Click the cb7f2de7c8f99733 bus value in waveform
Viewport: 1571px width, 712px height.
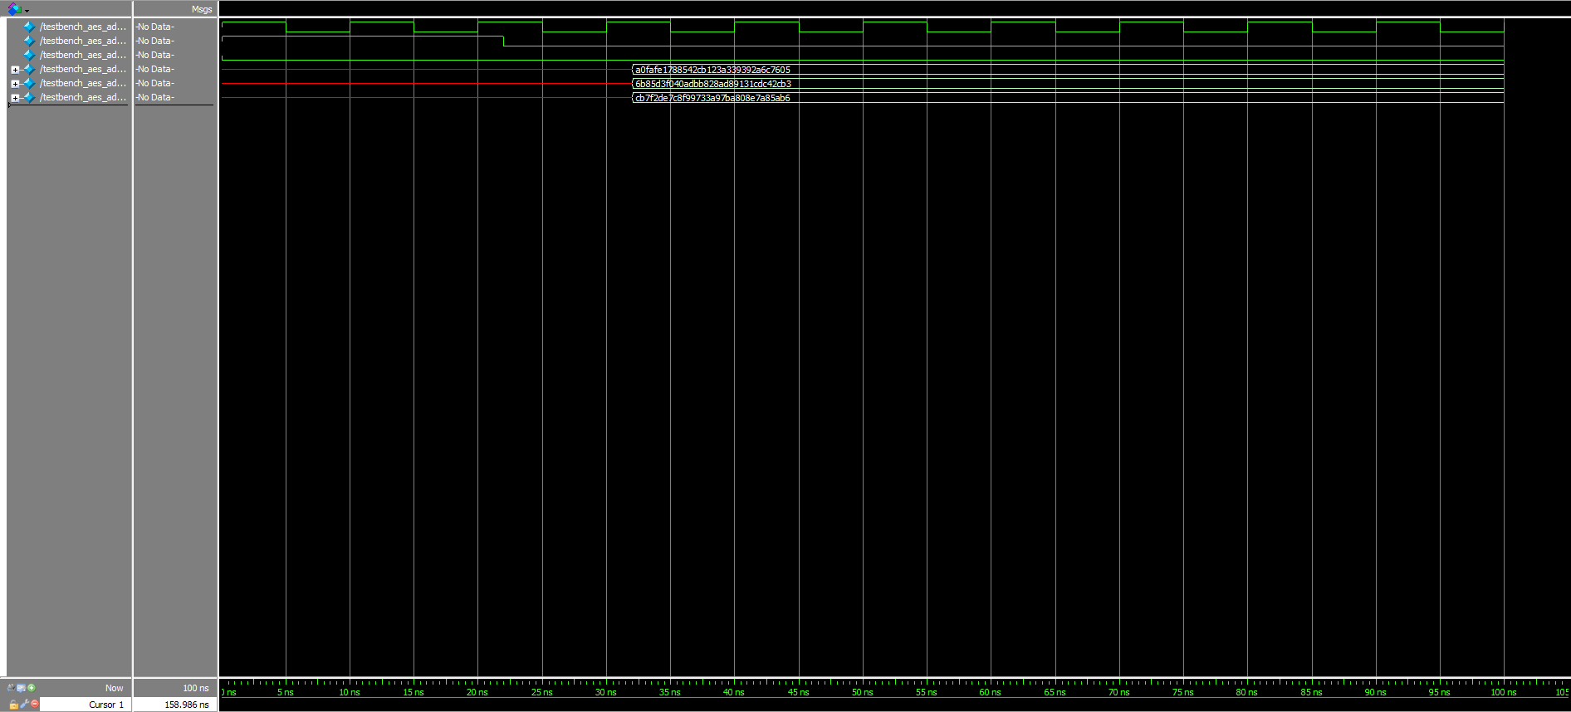pyautogui.click(x=712, y=98)
